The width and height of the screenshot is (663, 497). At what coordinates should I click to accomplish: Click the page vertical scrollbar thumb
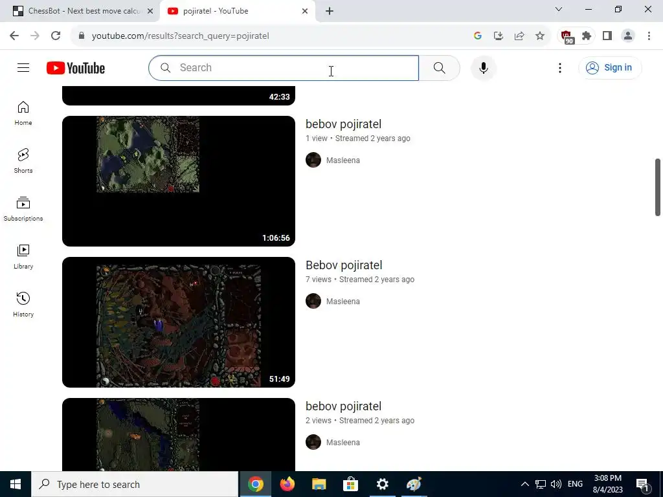point(658,187)
